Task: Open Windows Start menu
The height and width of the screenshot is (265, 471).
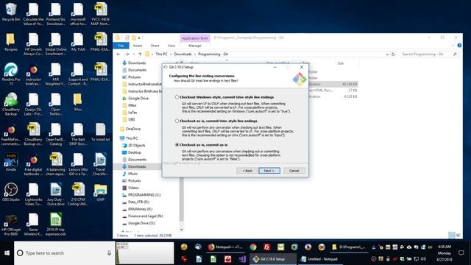Action: coord(7,253)
